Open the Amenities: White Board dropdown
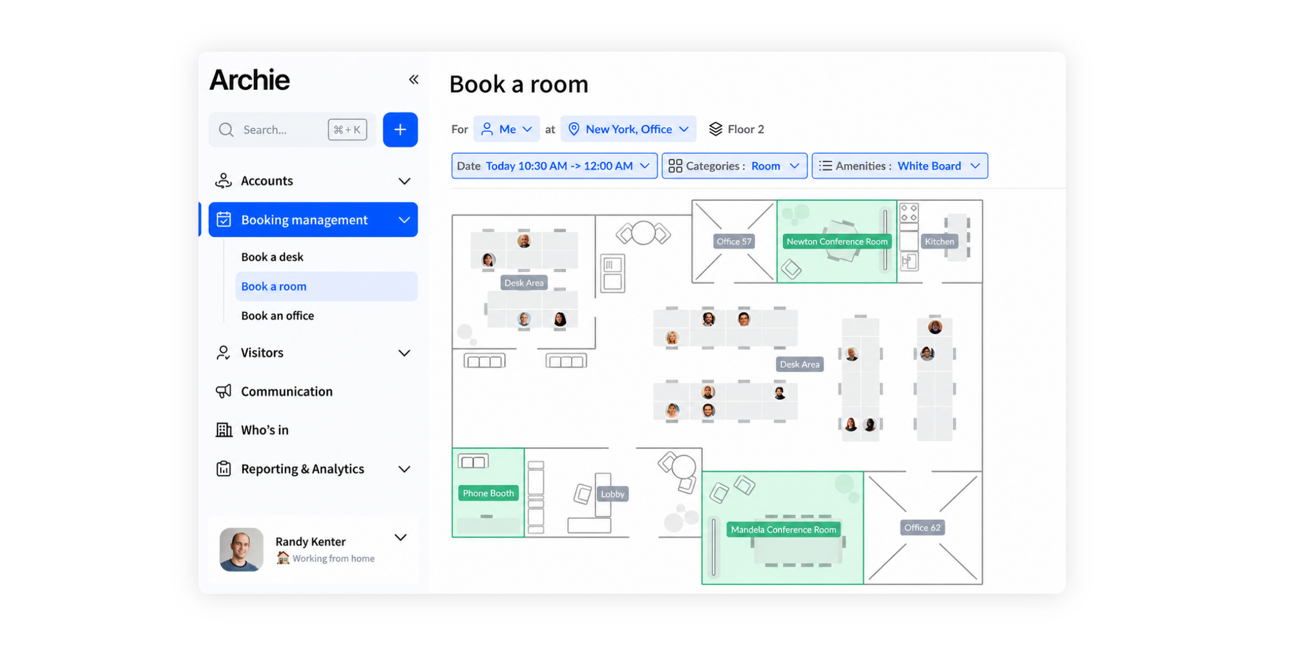1292x646 pixels. click(x=900, y=166)
